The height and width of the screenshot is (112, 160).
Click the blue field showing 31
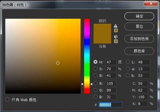111,97
